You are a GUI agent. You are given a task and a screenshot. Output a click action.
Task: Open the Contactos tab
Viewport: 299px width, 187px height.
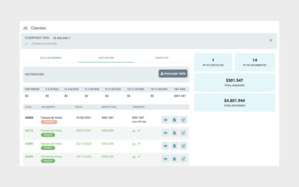click(161, 58)
